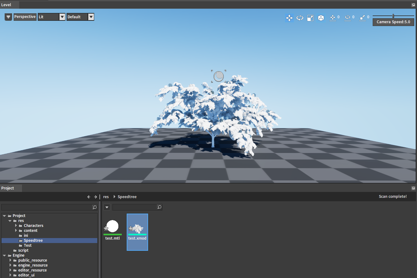
Task: Select the Scale gizmo tool
Action: coord(310,18)
